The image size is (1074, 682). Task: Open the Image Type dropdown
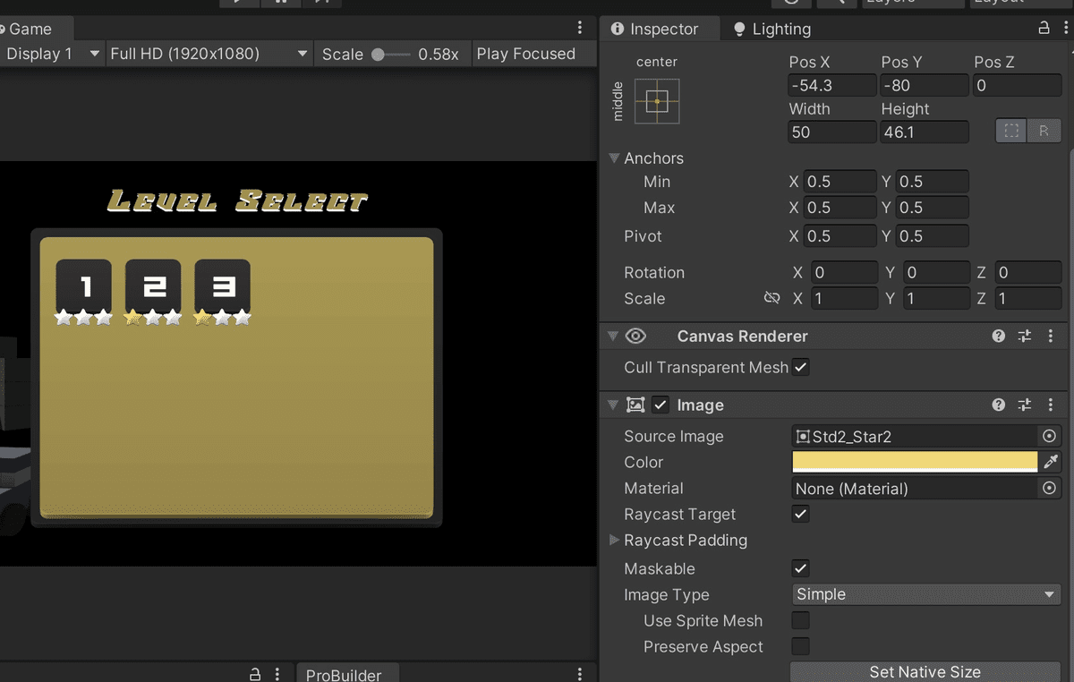(925, 594)
